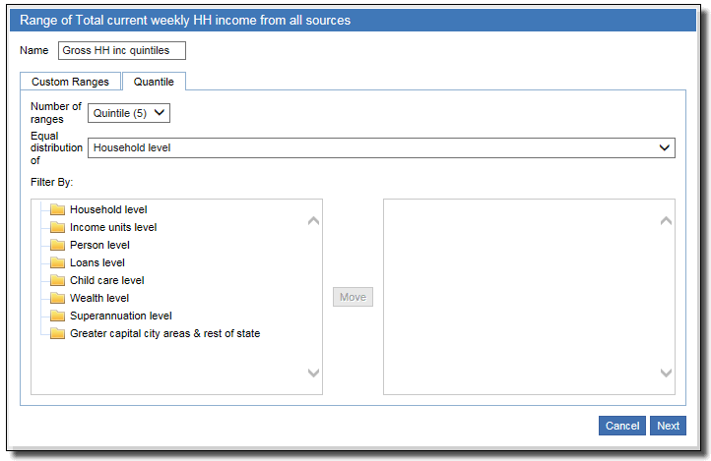Open the Equal distribution of dropdown
The width and height of the screenshot is (711, 461).
coord(381,147)
